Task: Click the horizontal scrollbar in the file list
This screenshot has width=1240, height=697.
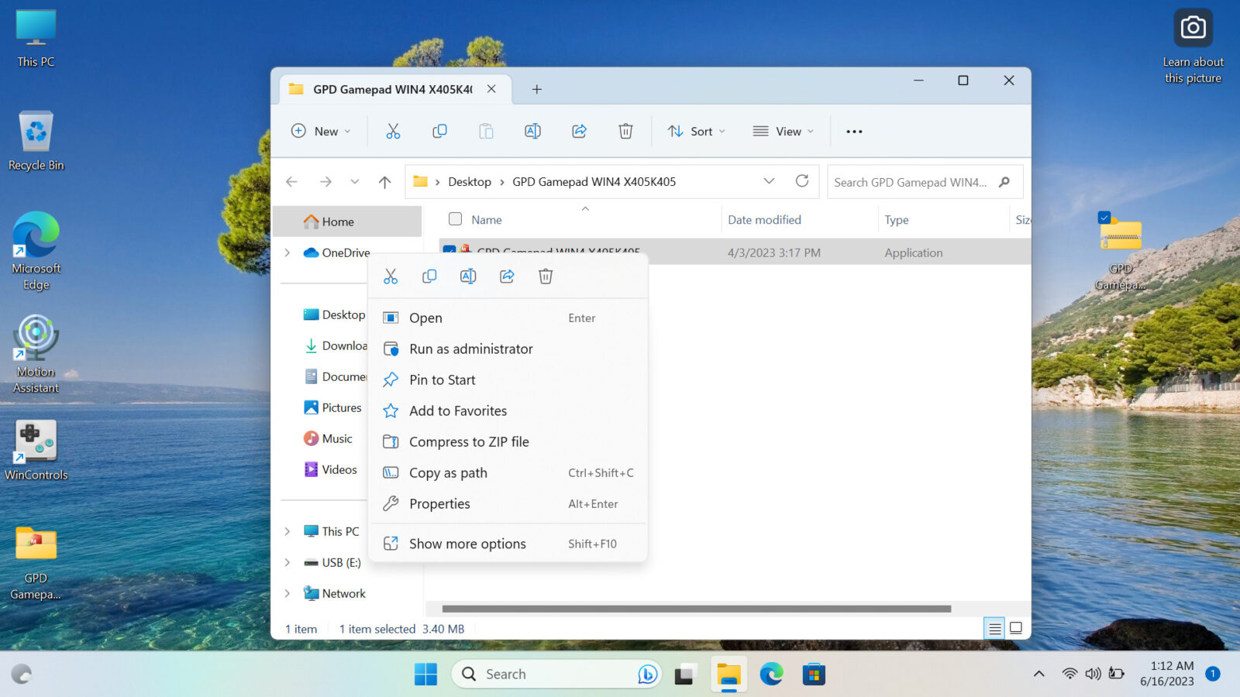Action: [x=696, y=609]
